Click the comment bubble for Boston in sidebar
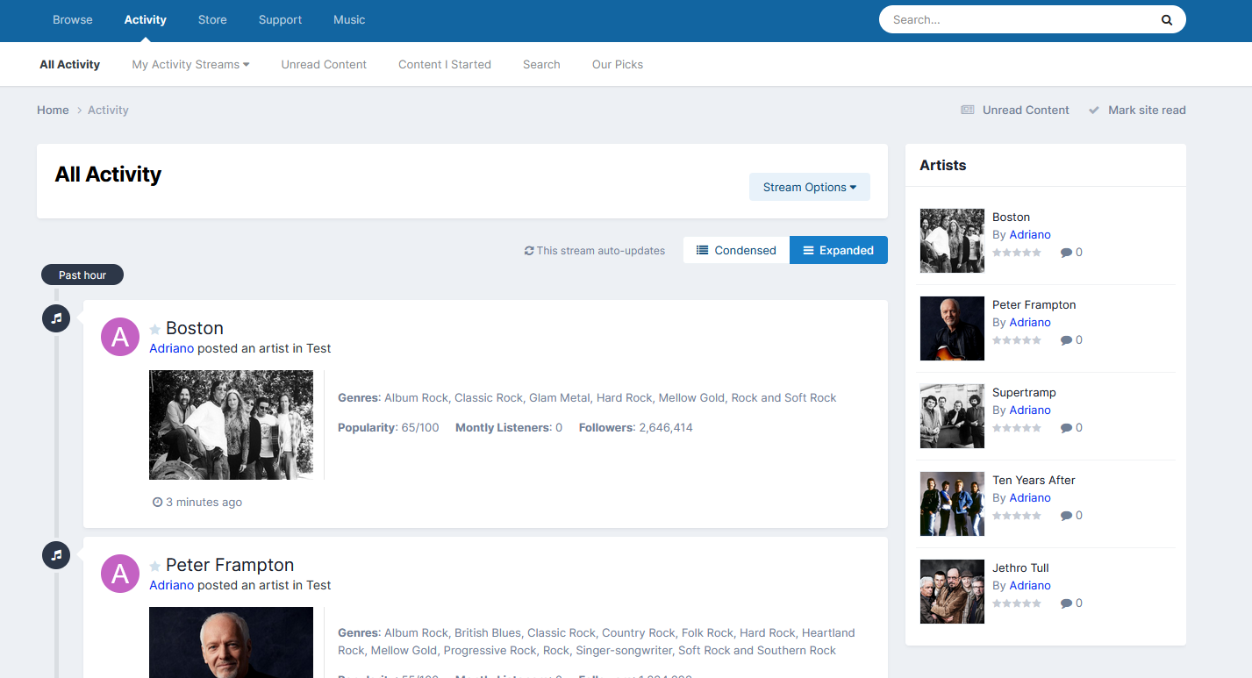Viewport: 1252px width, 678px height. click(x=1066, y=253)
